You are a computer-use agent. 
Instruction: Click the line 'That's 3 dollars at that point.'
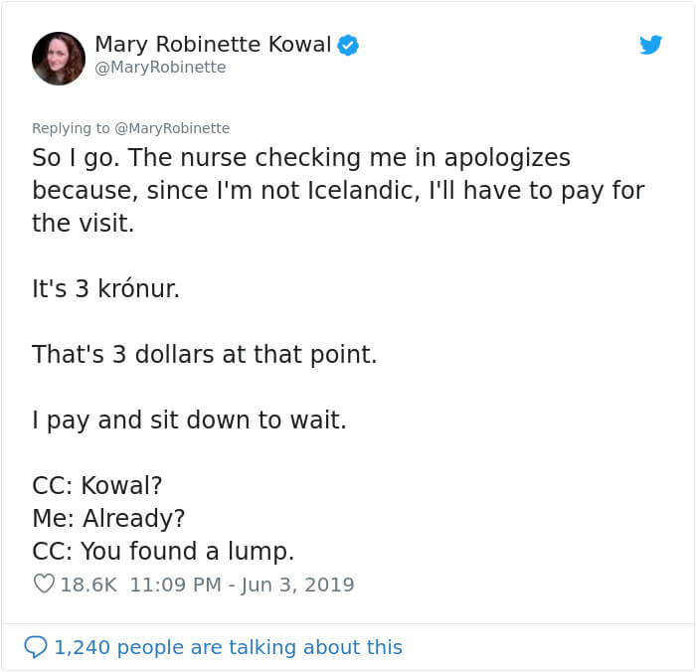pyautogui.click(x=204, y=354)
